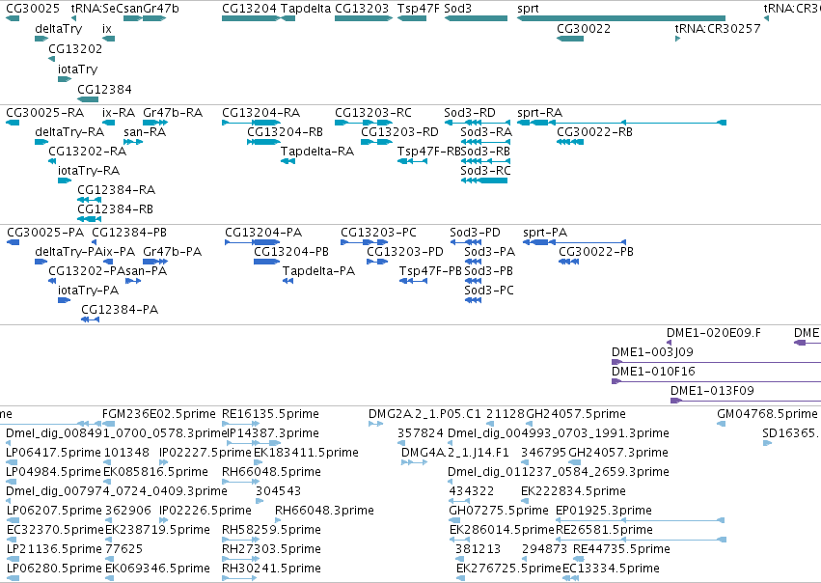The image size is (821, 583).
Task: Open EST 'RE26581.5prime'
Action: (604, 530)
